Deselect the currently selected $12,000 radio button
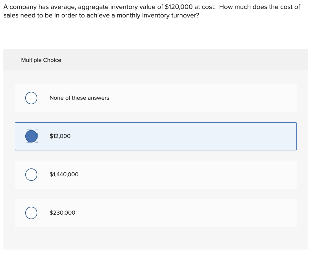Image resolution: width=333 pixels, height=258 pixels. click(x=31, y=136)
